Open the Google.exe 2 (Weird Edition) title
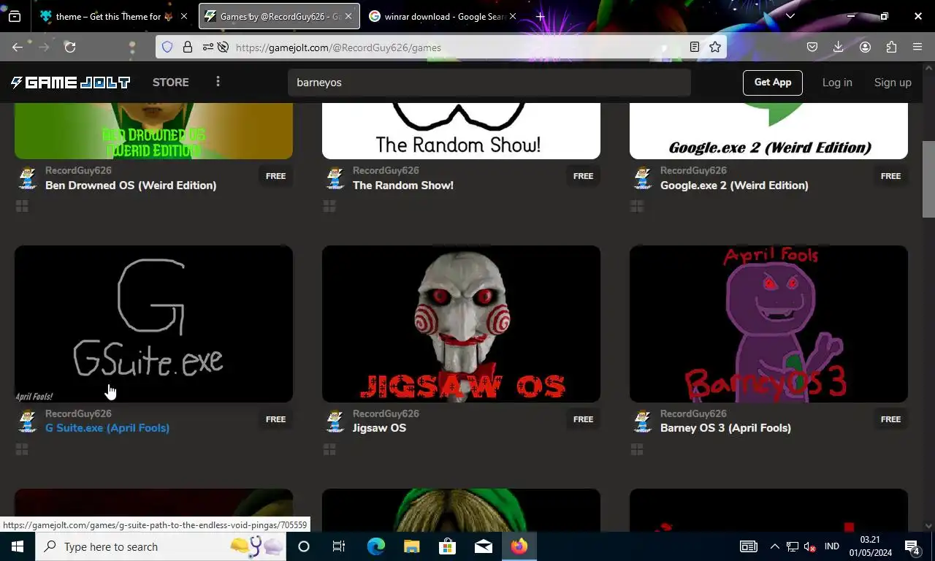This screenshot has height=561, width=935. coord(734,186)
